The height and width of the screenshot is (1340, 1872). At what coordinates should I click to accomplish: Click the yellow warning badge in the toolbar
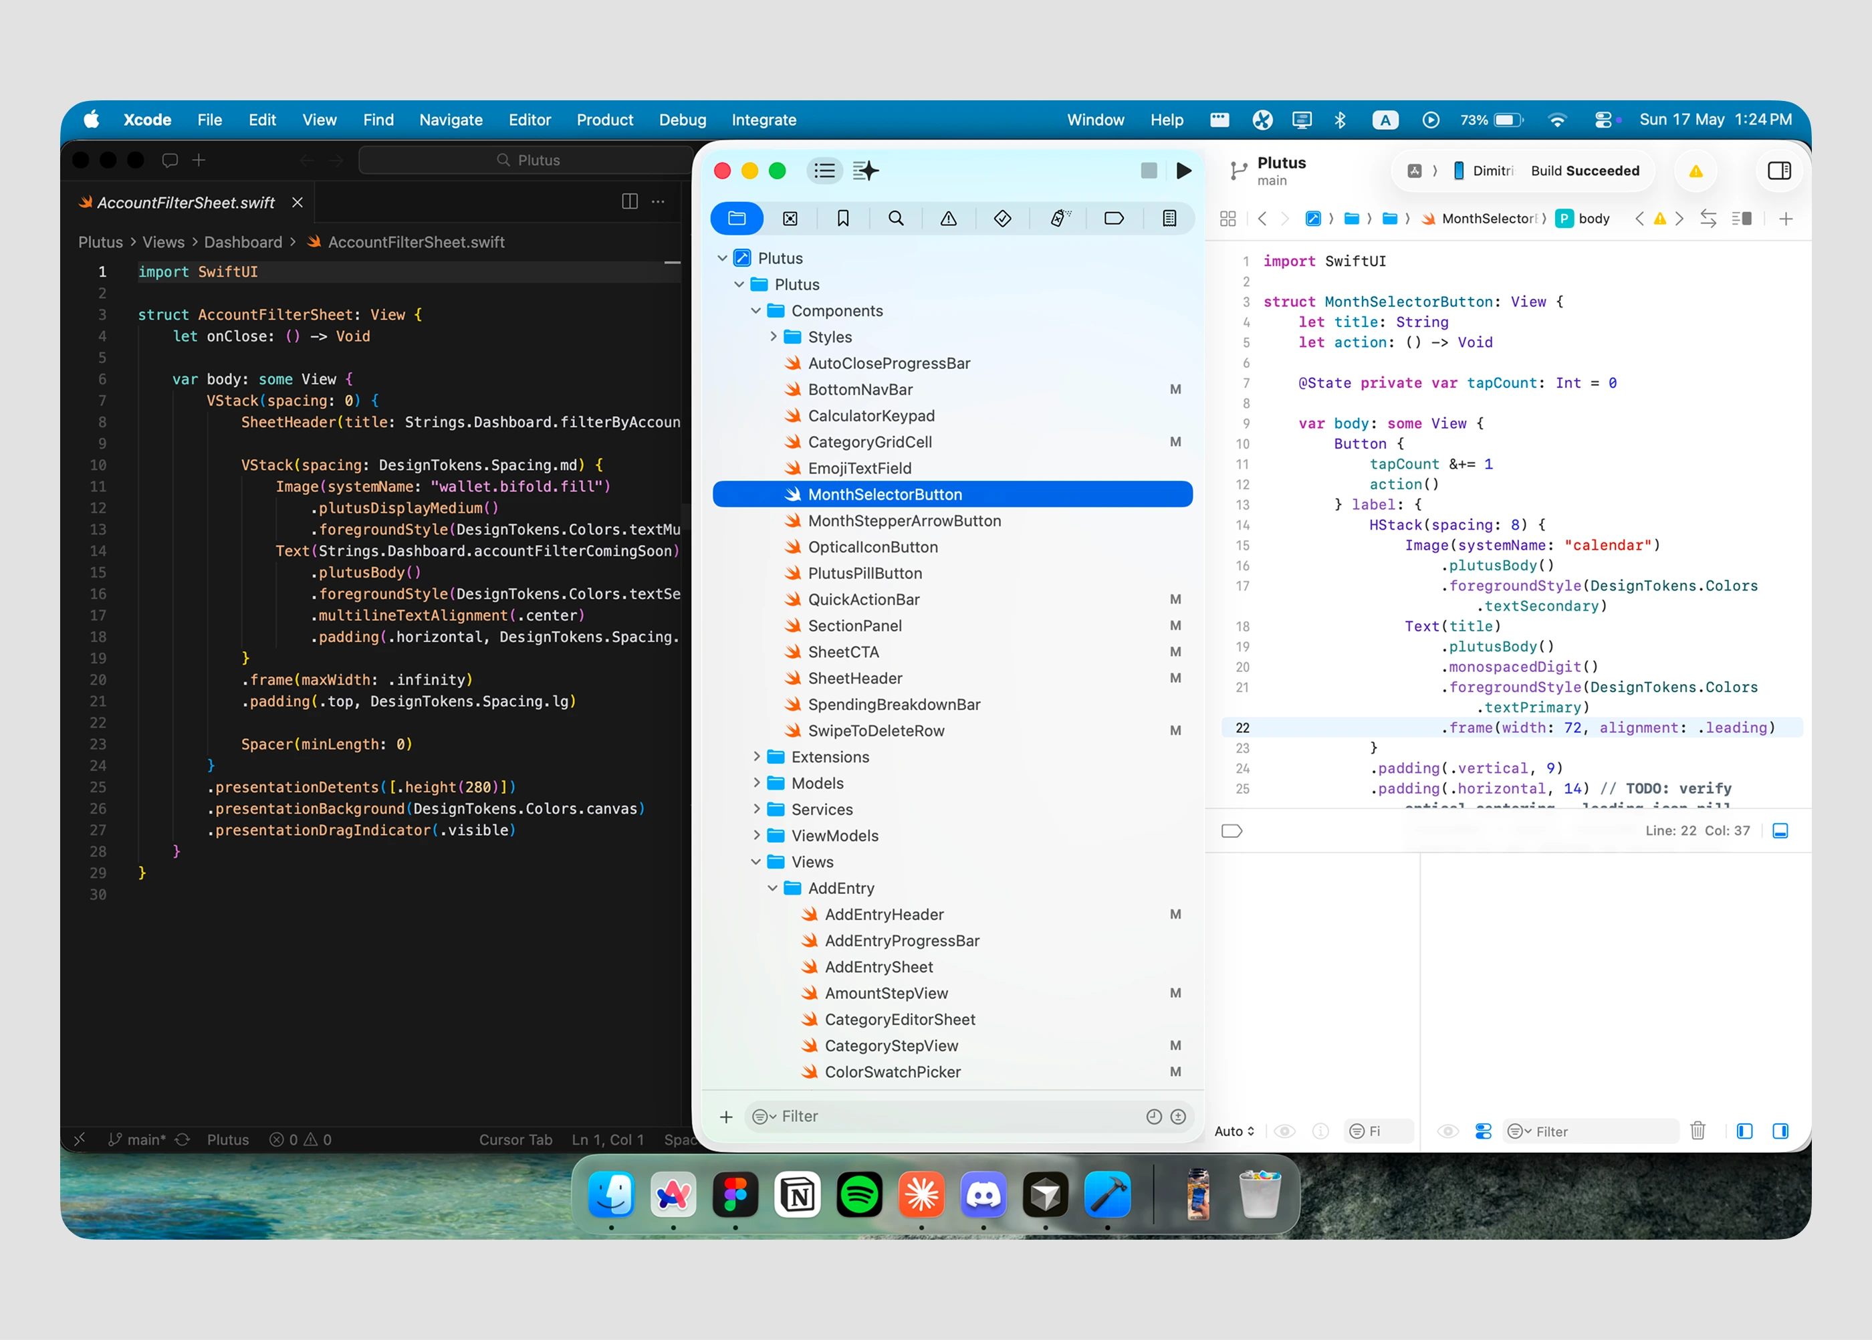pyautogui.click(x=1695, y=172)
